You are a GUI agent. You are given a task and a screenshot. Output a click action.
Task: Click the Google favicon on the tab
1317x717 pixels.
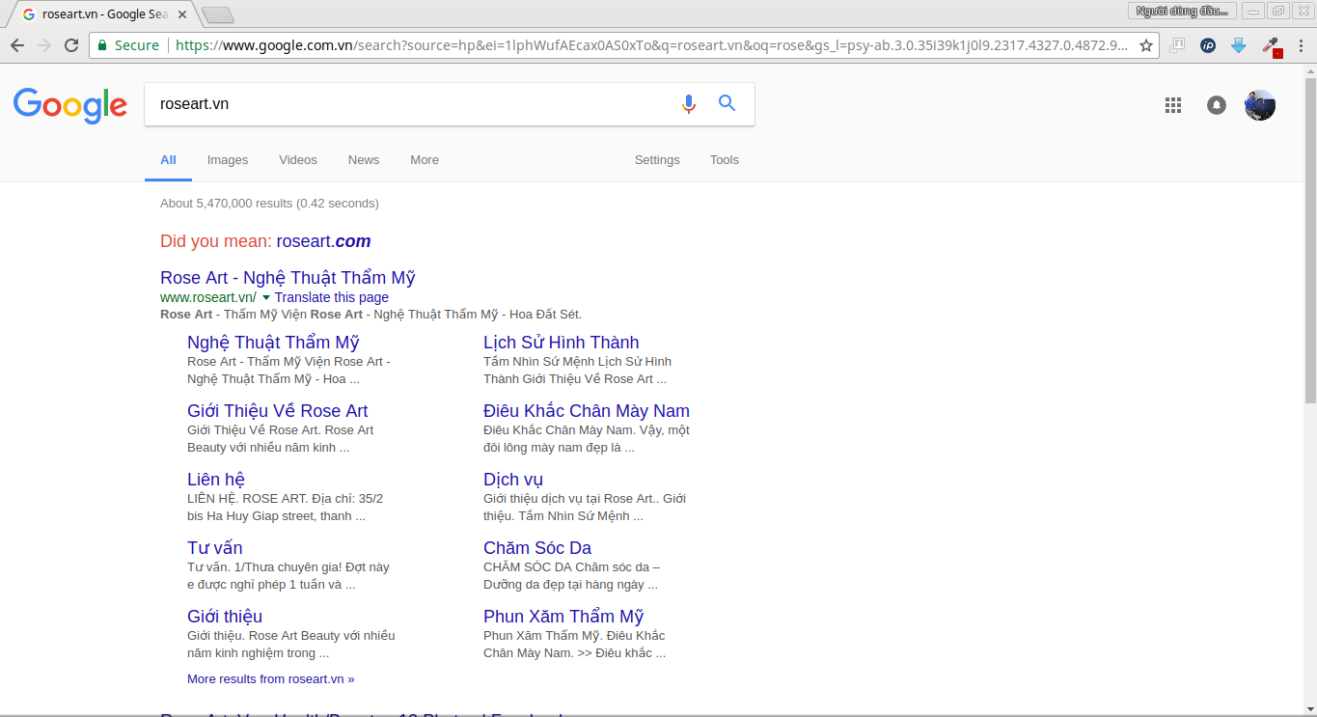coord(28,14)
